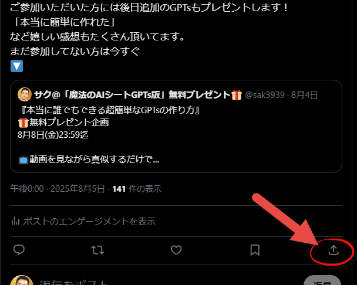The width and height of the screenshot is (357, 285).
Task: Click the reply text input field
Action: point(169,282)
